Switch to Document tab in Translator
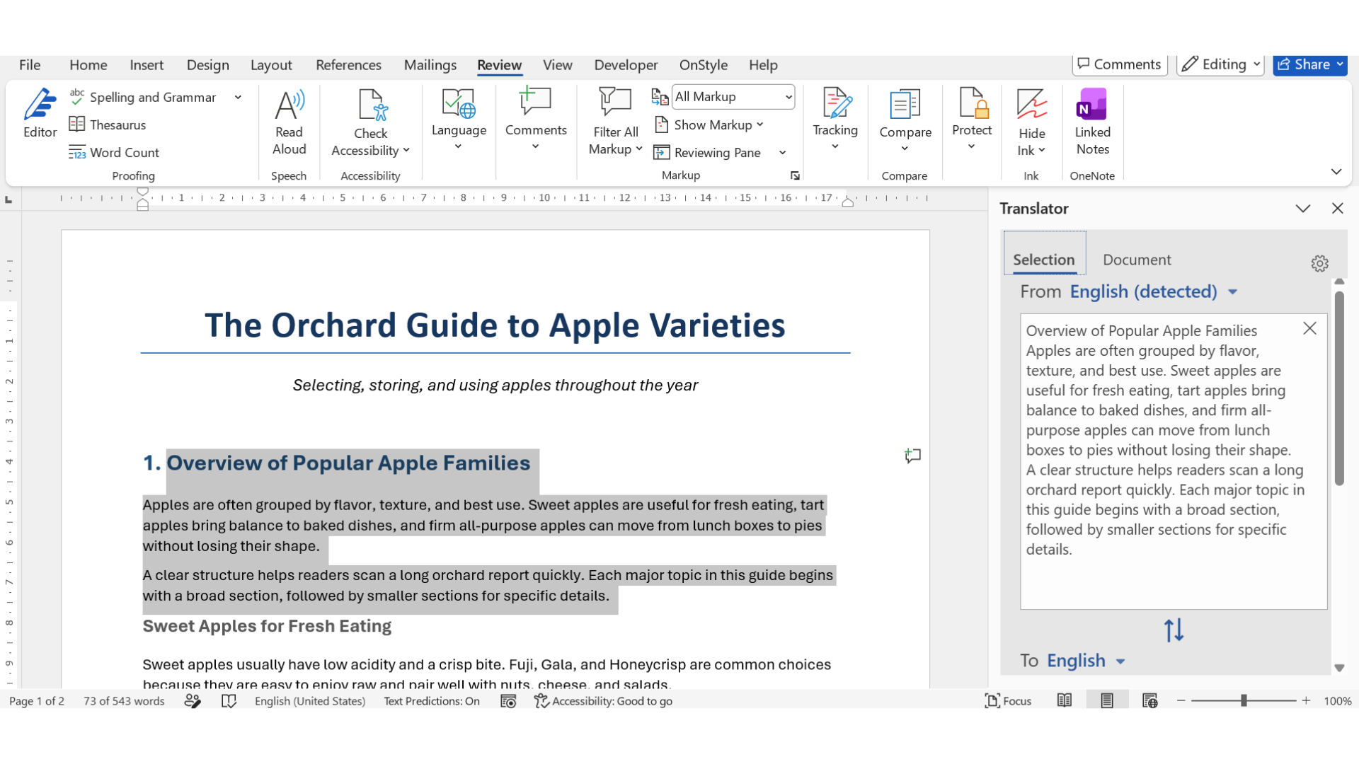The height and width of the screenshot is (764, 1359). click(x=1137, y=260)
